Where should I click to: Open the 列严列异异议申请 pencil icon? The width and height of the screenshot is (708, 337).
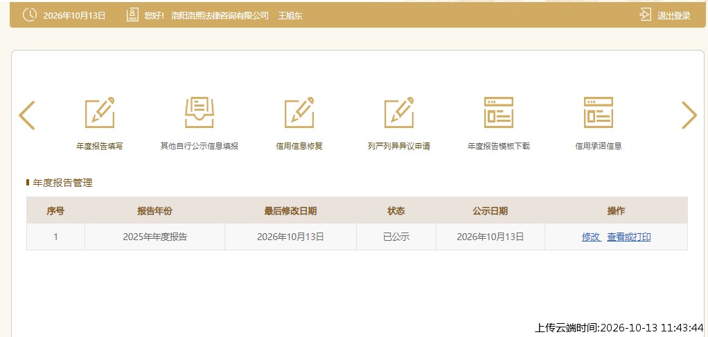tap(399, 112)
